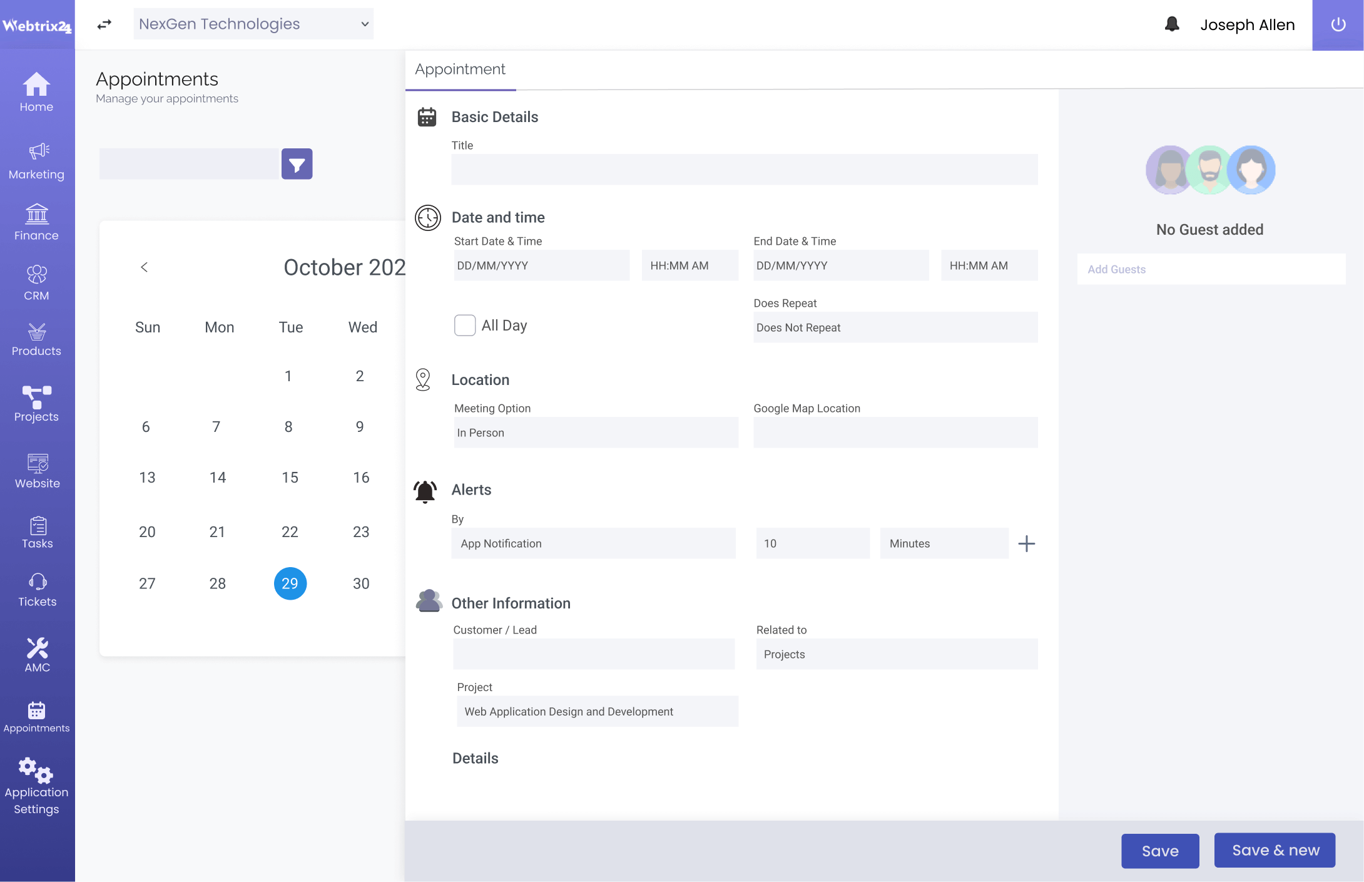1364x882 pixels.
Task: Click the alert value 10 field
Action: pyautogui.click(x=813, y=543)
